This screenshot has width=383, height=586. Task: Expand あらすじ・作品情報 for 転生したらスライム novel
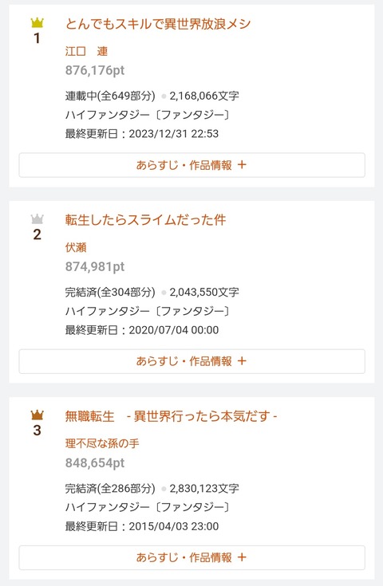point(191,361)
